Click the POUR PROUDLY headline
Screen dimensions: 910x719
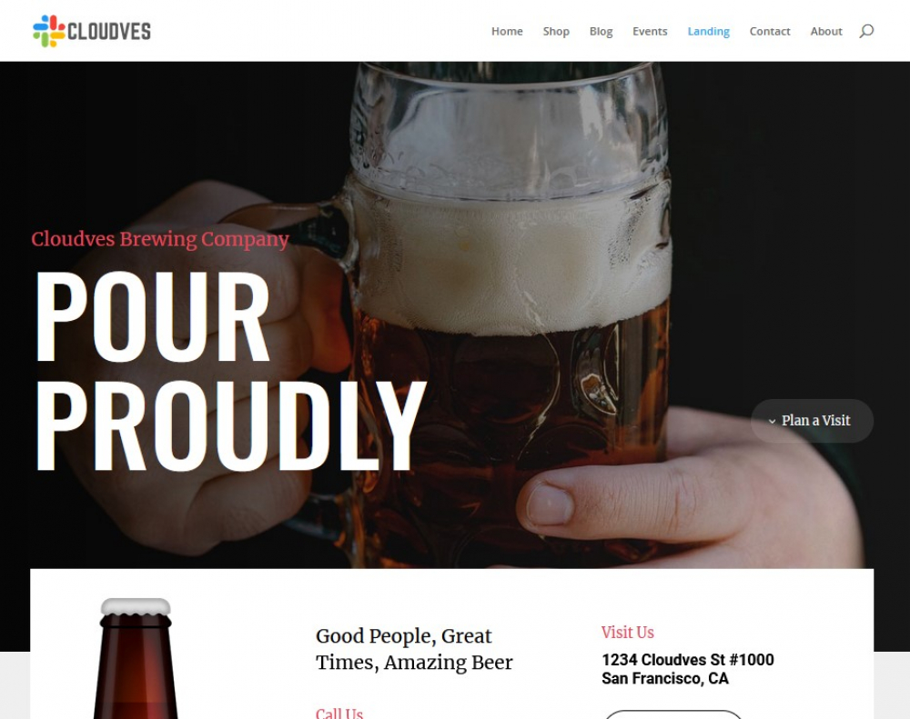pyautogui.click(x=231, y=371)
